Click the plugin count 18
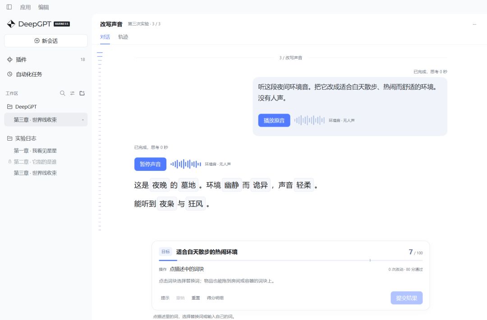This screenshot has width=487, height=320. [83, 59]
